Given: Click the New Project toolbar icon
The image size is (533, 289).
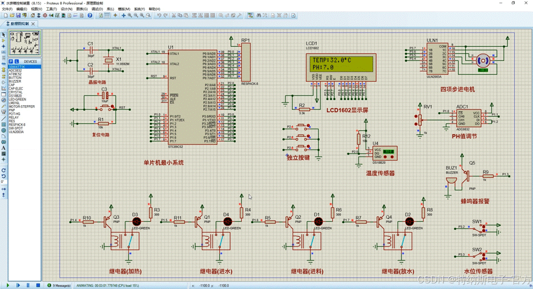Looking at the screenshot, I should pyautogui.click(x=6, y=15).
